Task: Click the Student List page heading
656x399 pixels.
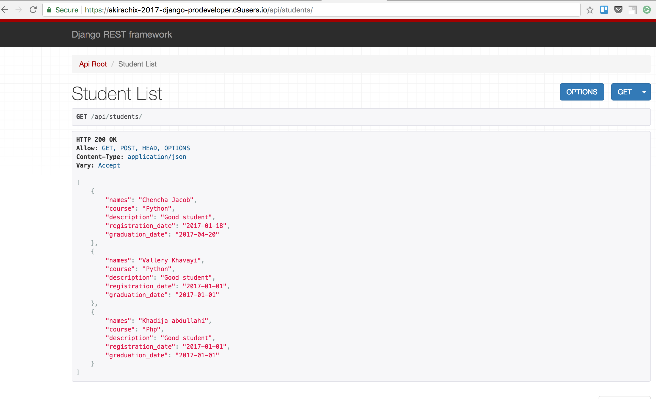Action: point(117,94)
